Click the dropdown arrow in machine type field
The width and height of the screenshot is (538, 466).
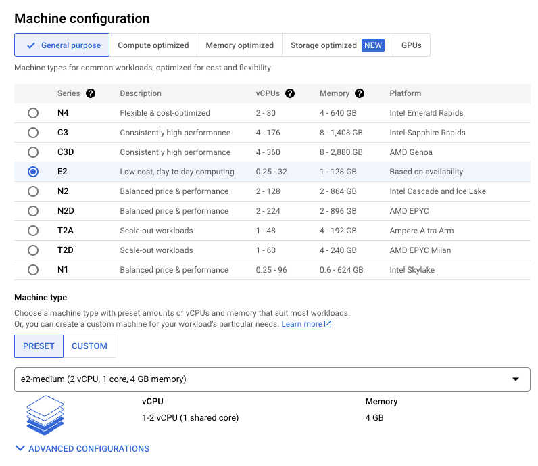pyautogui.click(x=516, y=379)
